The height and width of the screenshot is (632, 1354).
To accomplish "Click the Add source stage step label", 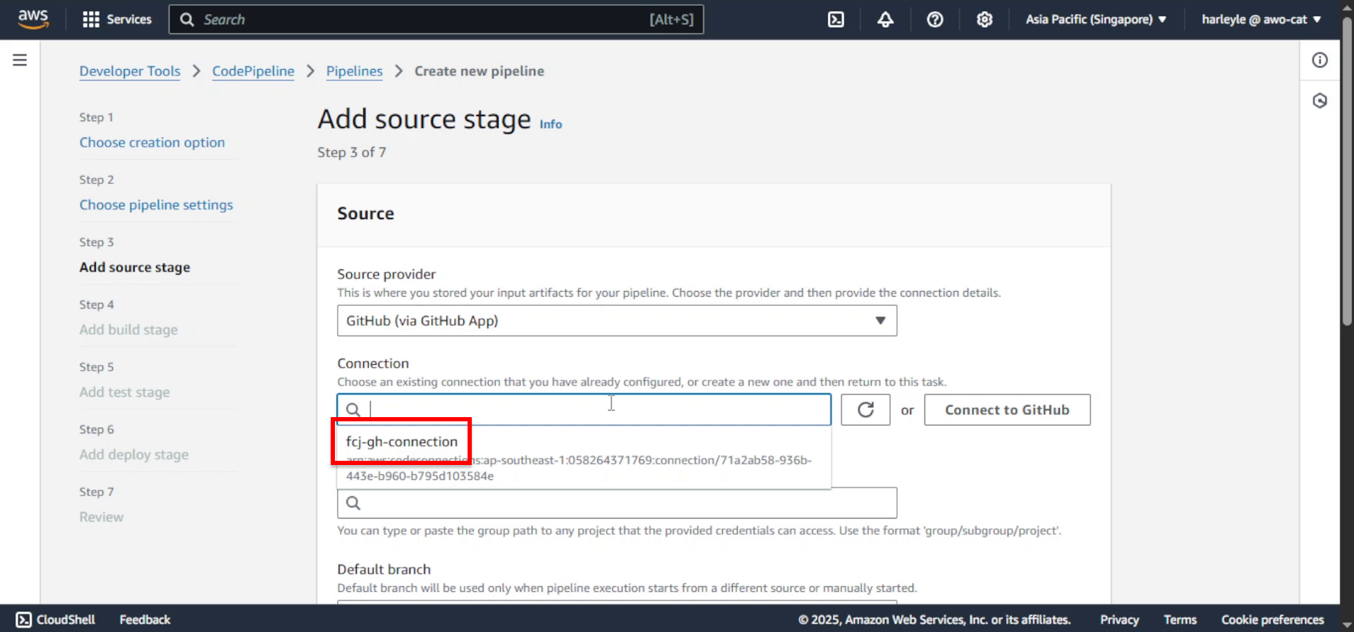I will (135, 267).
